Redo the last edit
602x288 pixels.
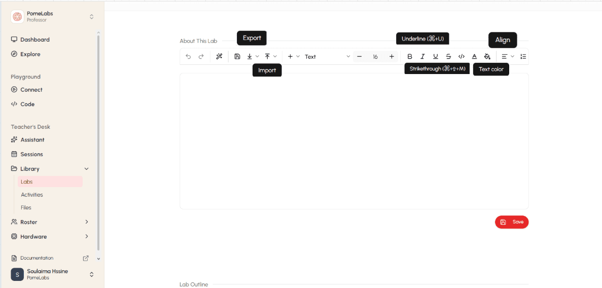click(x=201, y=56)
